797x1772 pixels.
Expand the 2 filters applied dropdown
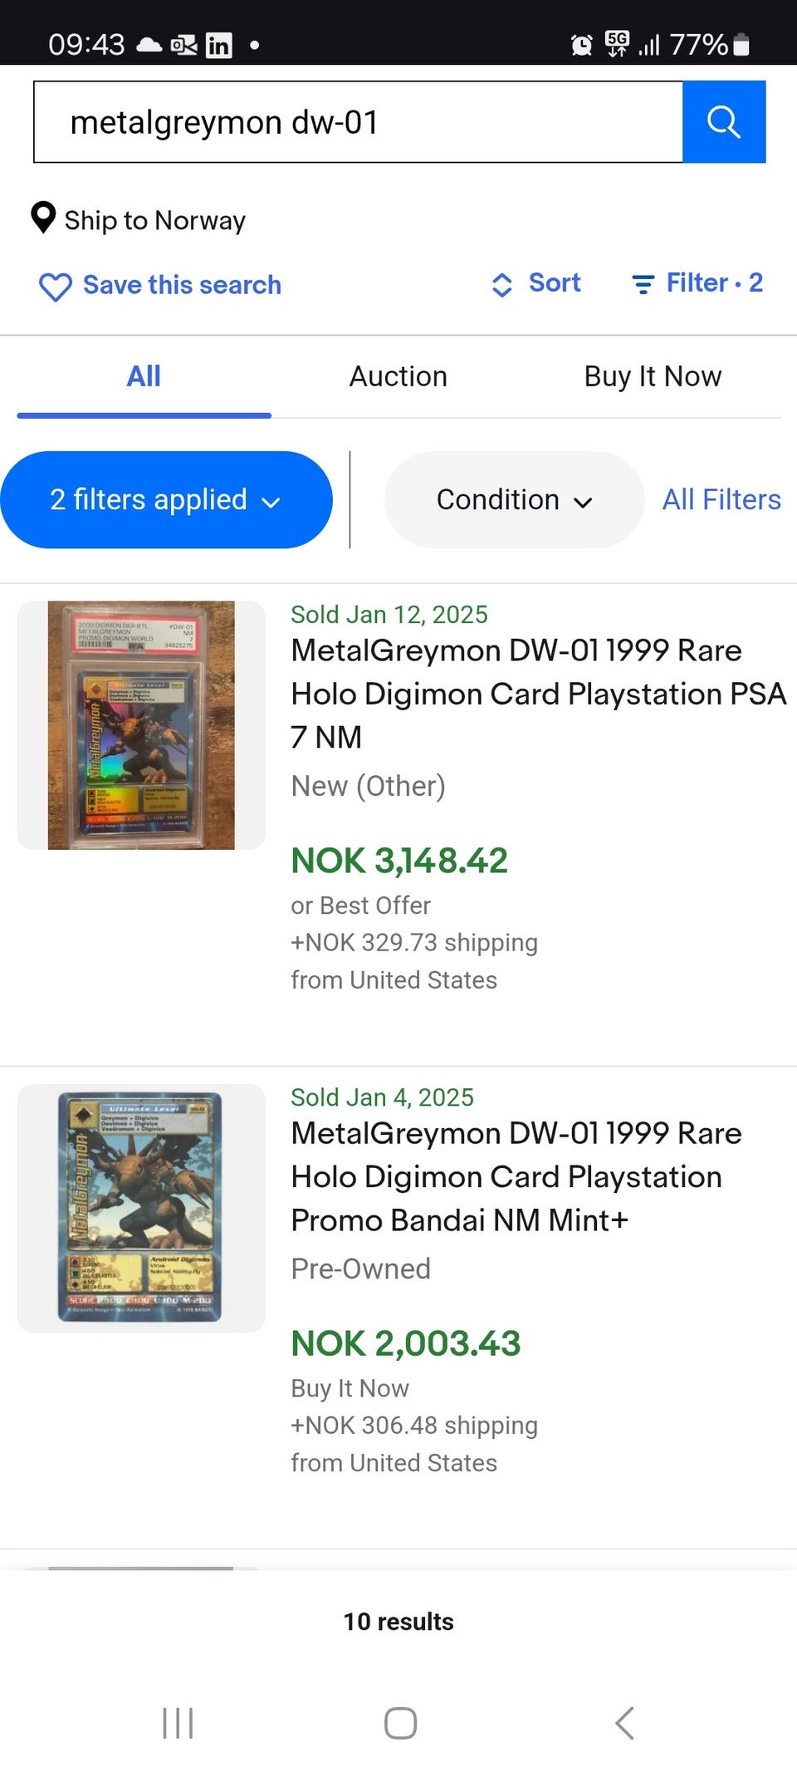[166, 500]
